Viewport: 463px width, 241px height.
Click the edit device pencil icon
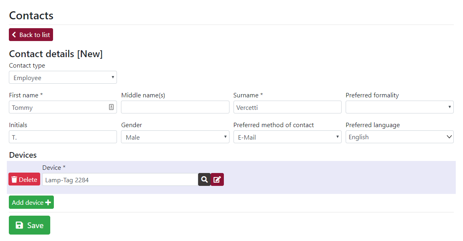coord(217,179)
